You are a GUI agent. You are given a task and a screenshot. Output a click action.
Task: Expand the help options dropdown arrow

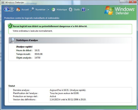tap(88, 10)
